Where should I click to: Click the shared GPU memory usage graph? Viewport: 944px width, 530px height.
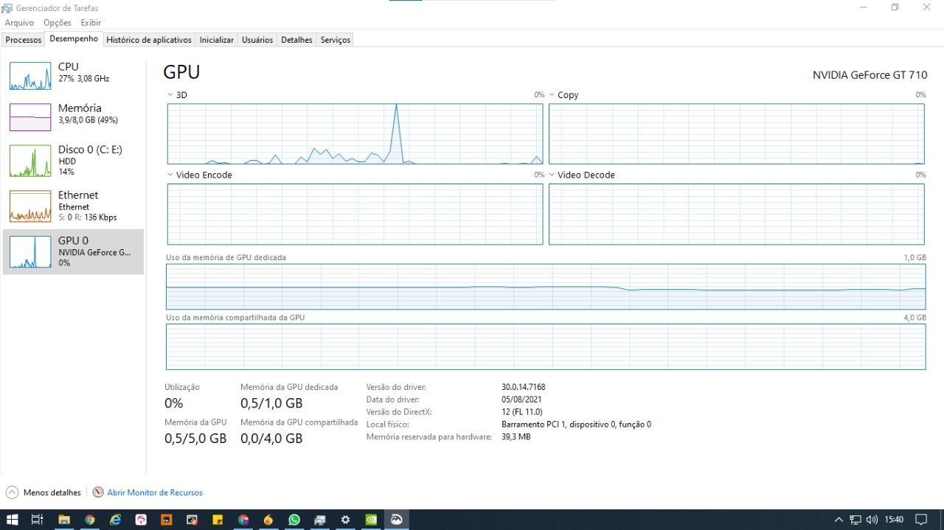pos(546,346)
